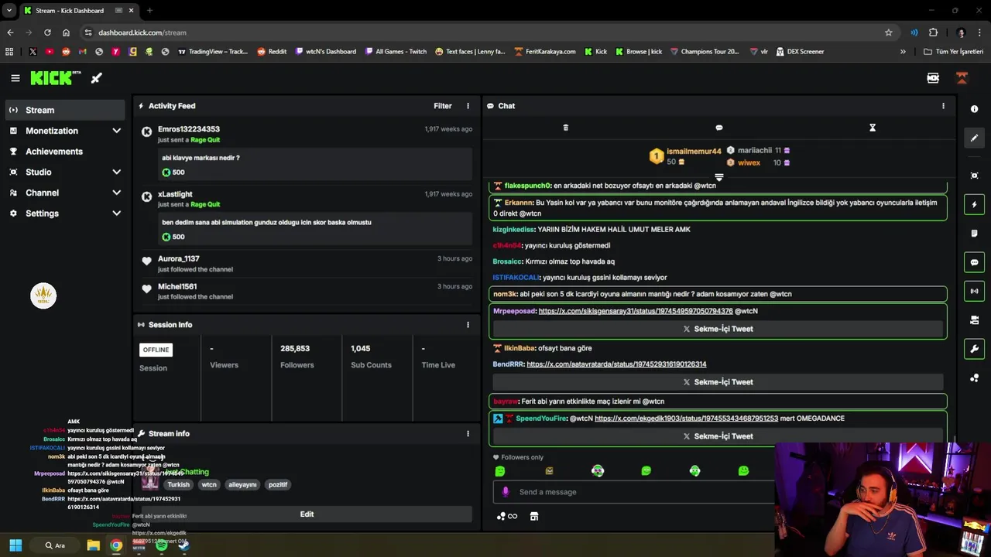Open Activity Feed three-dot options menu
The width and height of the screenshot is (991, 557).
(468, 106)
